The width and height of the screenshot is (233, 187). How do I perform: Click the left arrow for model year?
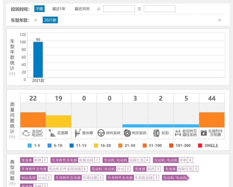click(x=36, y=20)
